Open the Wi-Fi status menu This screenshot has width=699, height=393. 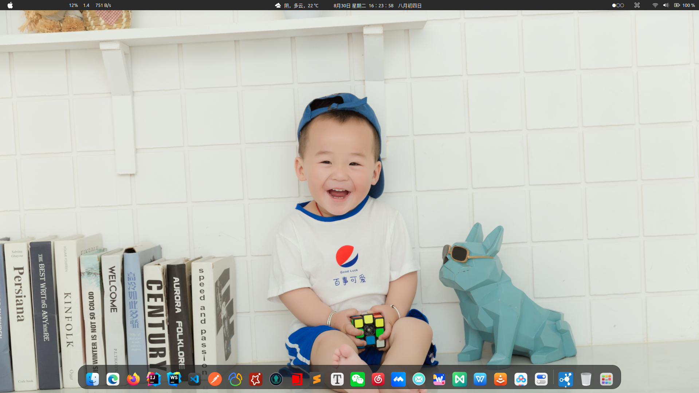(x=655, y=5)
